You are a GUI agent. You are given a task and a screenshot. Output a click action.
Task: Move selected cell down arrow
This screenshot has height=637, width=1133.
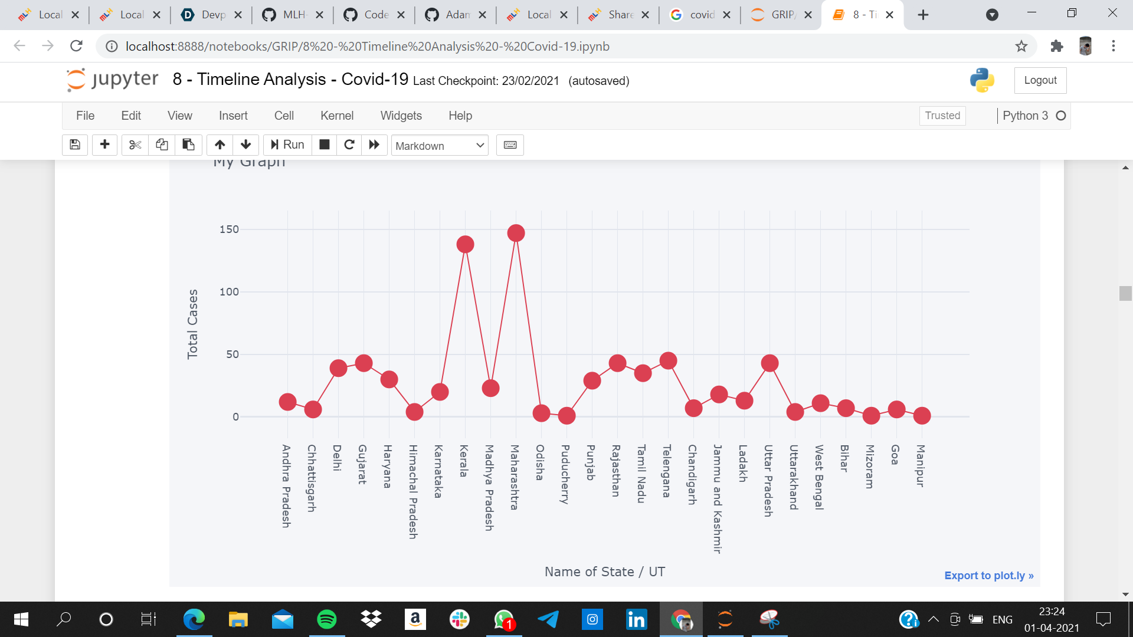(x=246, y=145)
